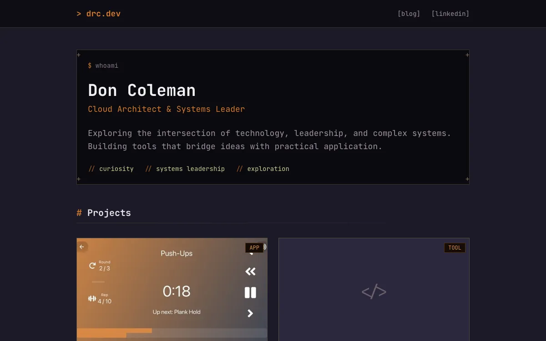The width and height of the screenshot is (546, 341).
Task: Click the APP badge on the first project card
Action: pos(254,248)
